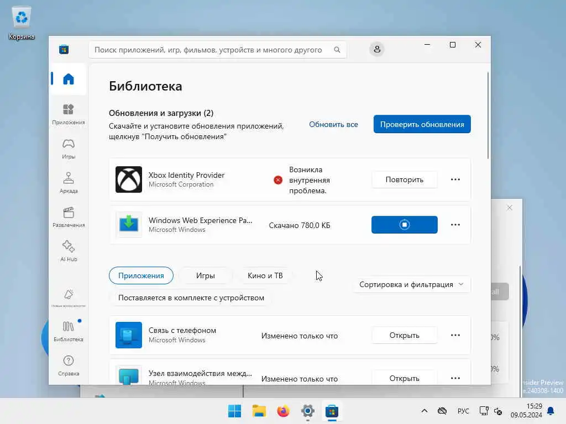Click the Узел взаимодействия межд... title
566x424 pixels.
click(200, 373)
